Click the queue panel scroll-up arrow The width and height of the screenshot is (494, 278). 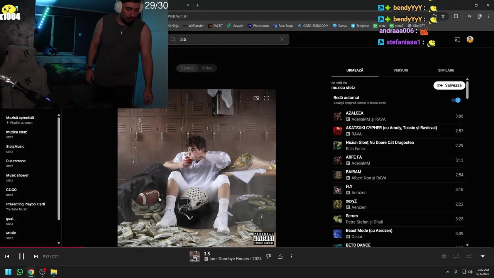pyautogui.click(x=467, y=79)
